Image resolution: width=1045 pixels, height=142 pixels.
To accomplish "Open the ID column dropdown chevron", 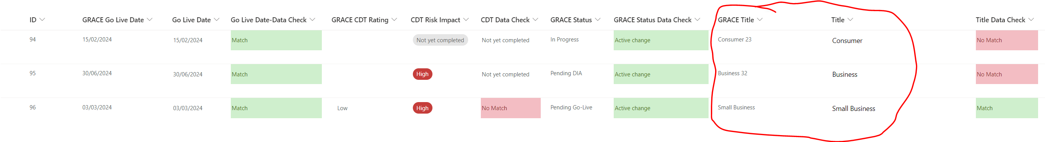I will tap(42, 20).
